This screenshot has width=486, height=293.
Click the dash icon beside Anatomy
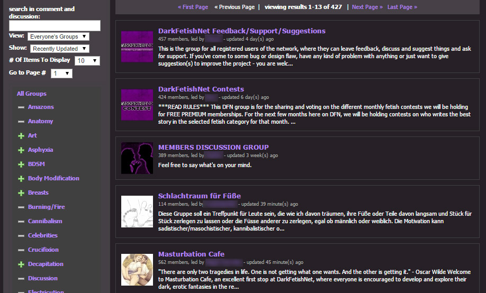[x=21, y=122]
